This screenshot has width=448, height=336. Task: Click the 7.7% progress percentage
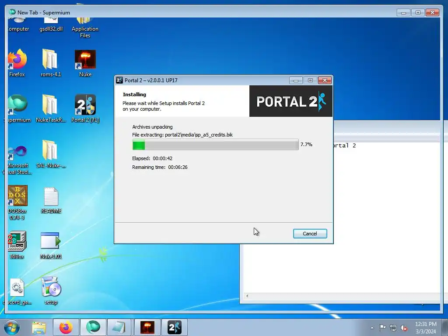[306, 144]
